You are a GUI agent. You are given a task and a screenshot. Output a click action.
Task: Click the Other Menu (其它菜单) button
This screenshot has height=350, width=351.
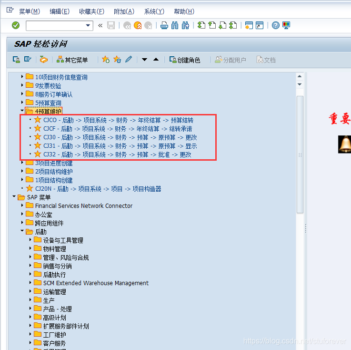click(x=72, y=60)
